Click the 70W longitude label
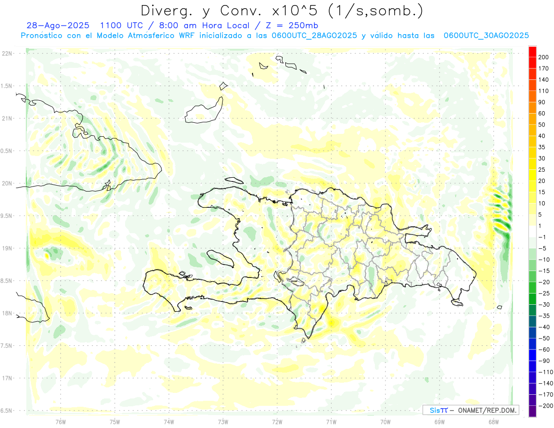 (385, 422)
